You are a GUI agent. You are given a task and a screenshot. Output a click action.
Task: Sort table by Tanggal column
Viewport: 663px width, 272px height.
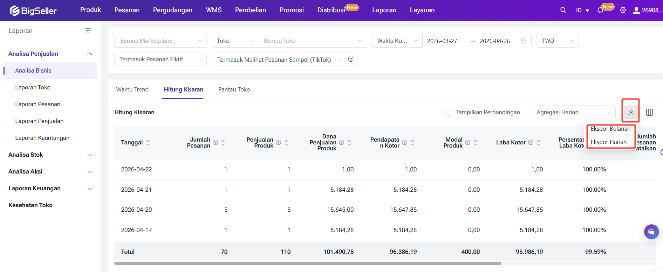pos(148,142)
